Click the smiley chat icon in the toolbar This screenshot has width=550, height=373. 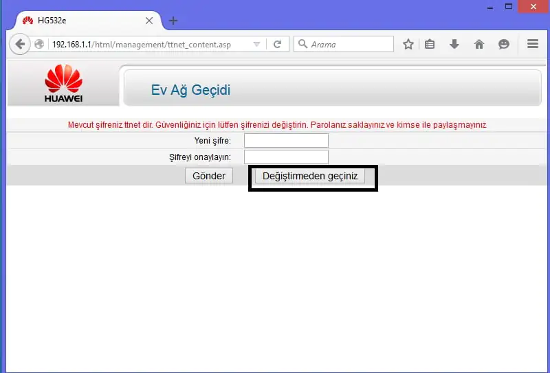pos(504,44)
